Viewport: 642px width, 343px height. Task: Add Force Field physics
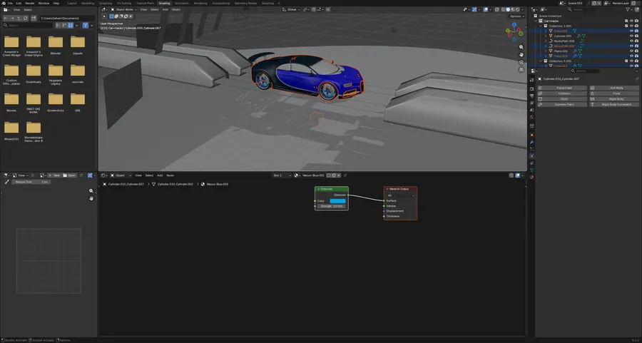[562, 88]
